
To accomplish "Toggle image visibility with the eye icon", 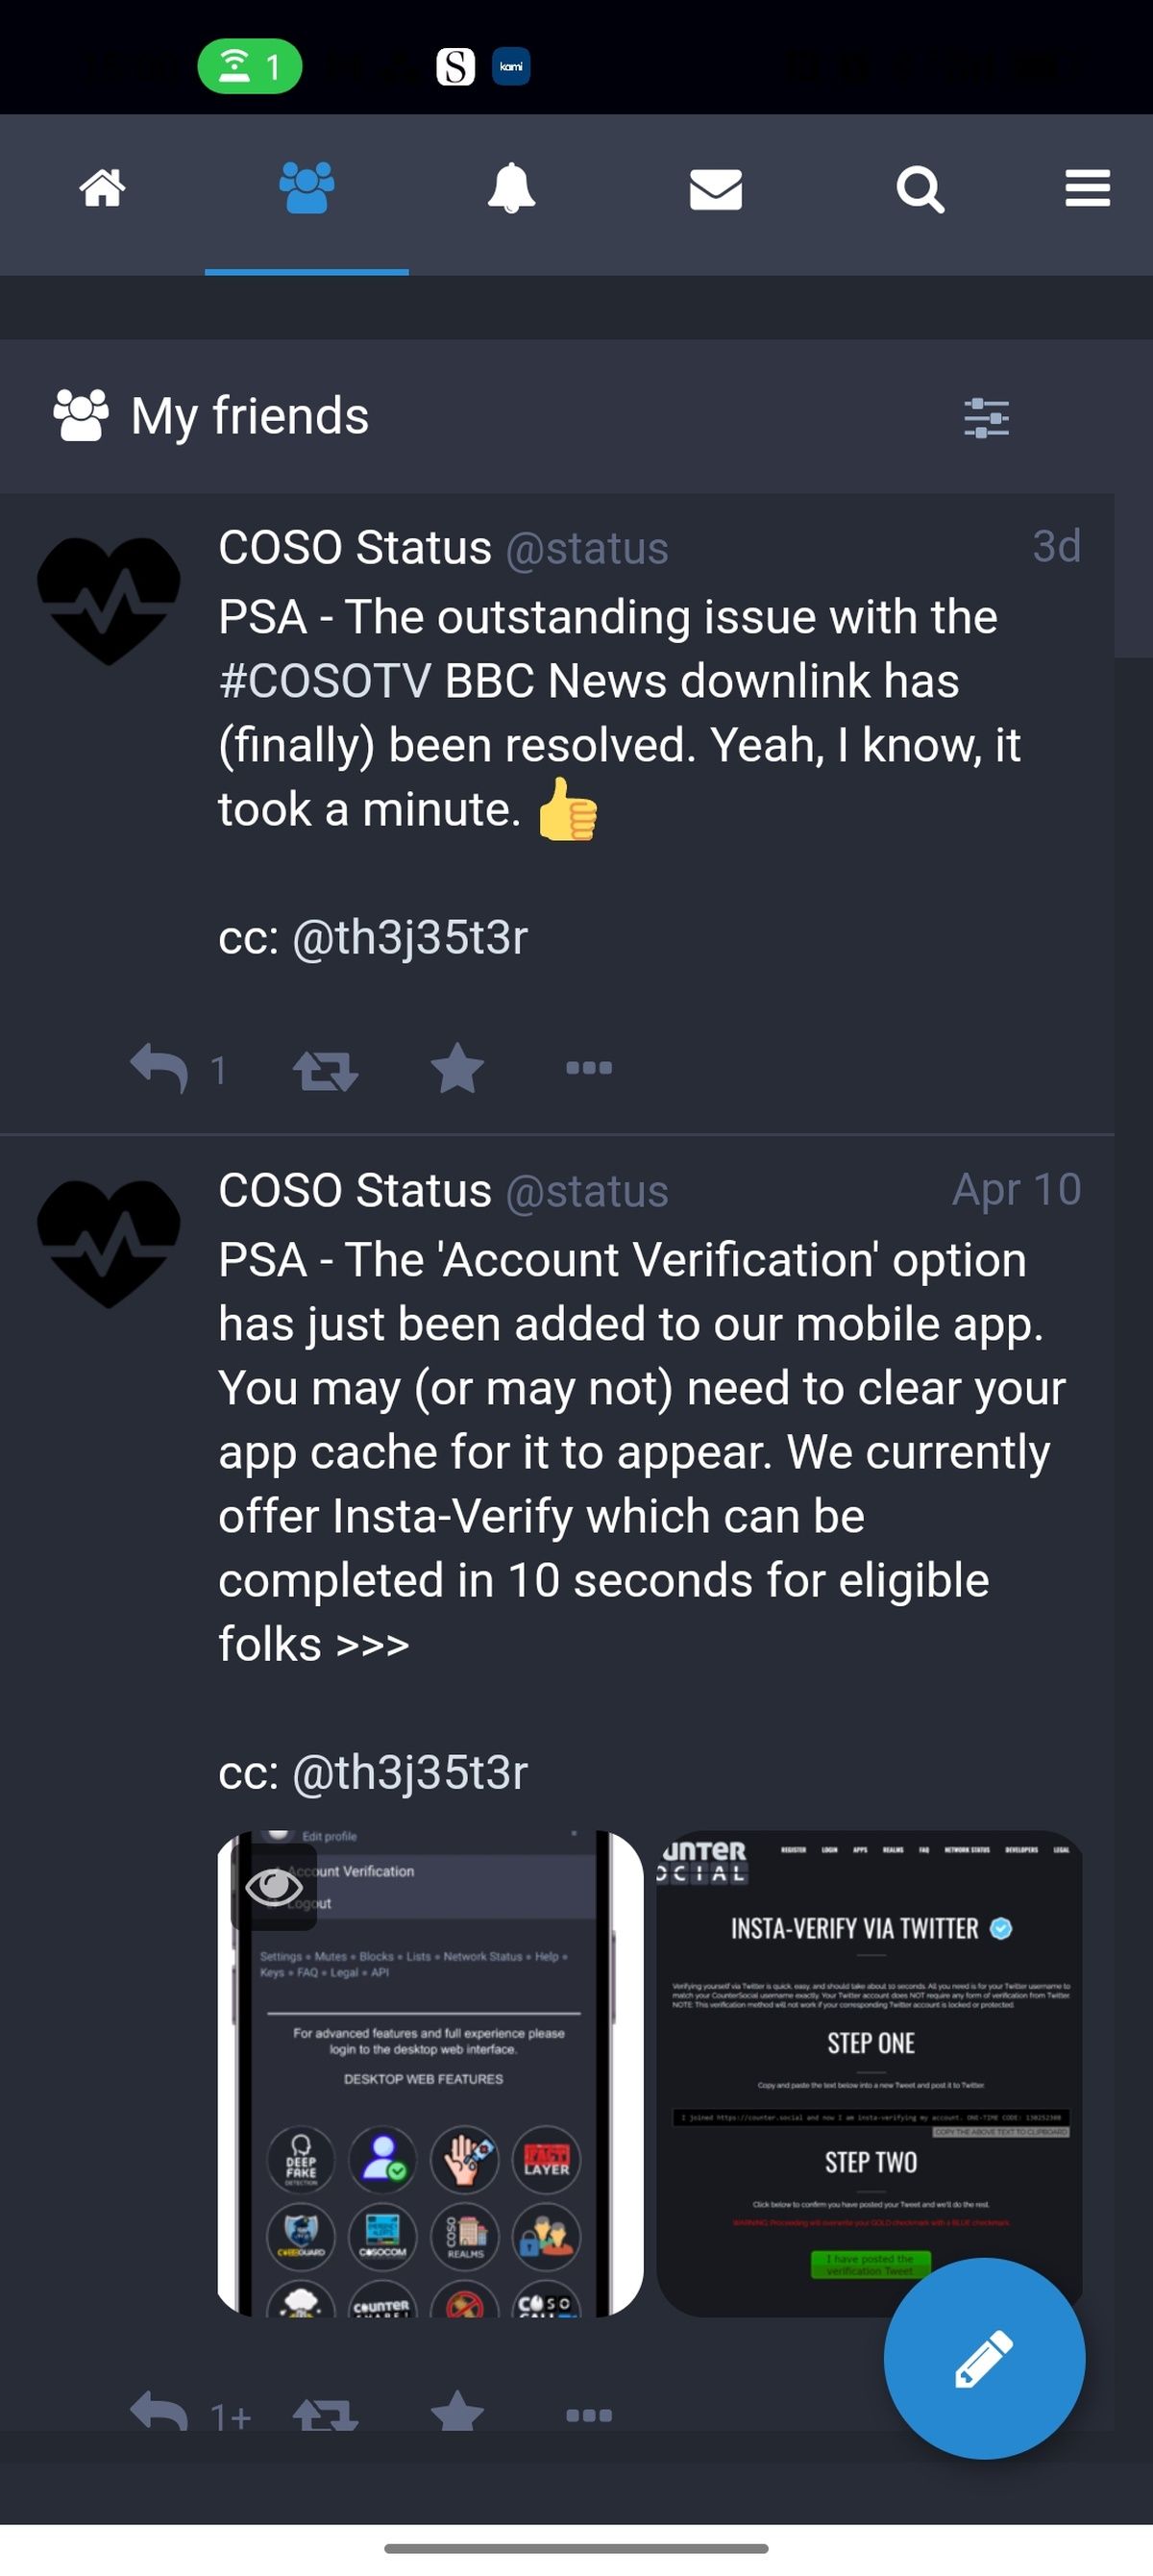I will [272, 1884].
